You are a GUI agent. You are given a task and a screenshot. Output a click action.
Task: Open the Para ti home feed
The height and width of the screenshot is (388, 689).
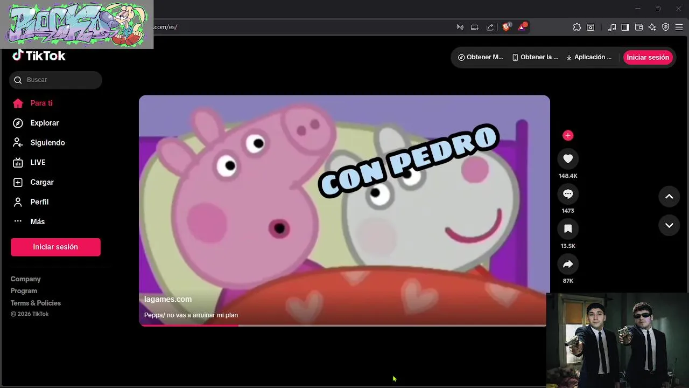coord(32,103)
